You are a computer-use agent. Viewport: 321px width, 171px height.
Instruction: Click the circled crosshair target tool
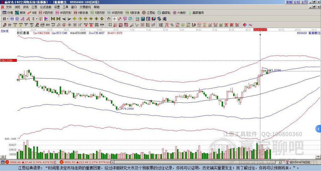click(x=64, y=25)
